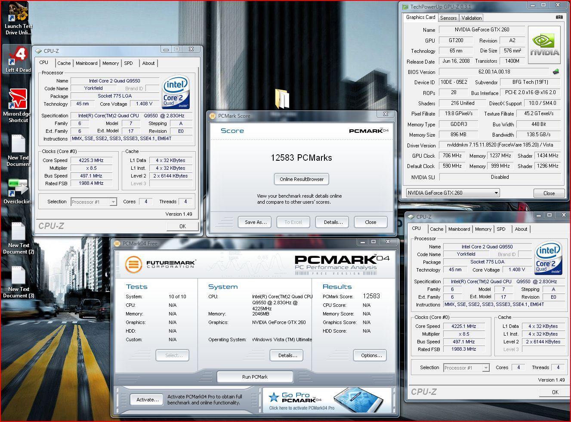Click Driver Version field in GPU-Z
Screen dimensions: 571x422
tap(500, 145)
